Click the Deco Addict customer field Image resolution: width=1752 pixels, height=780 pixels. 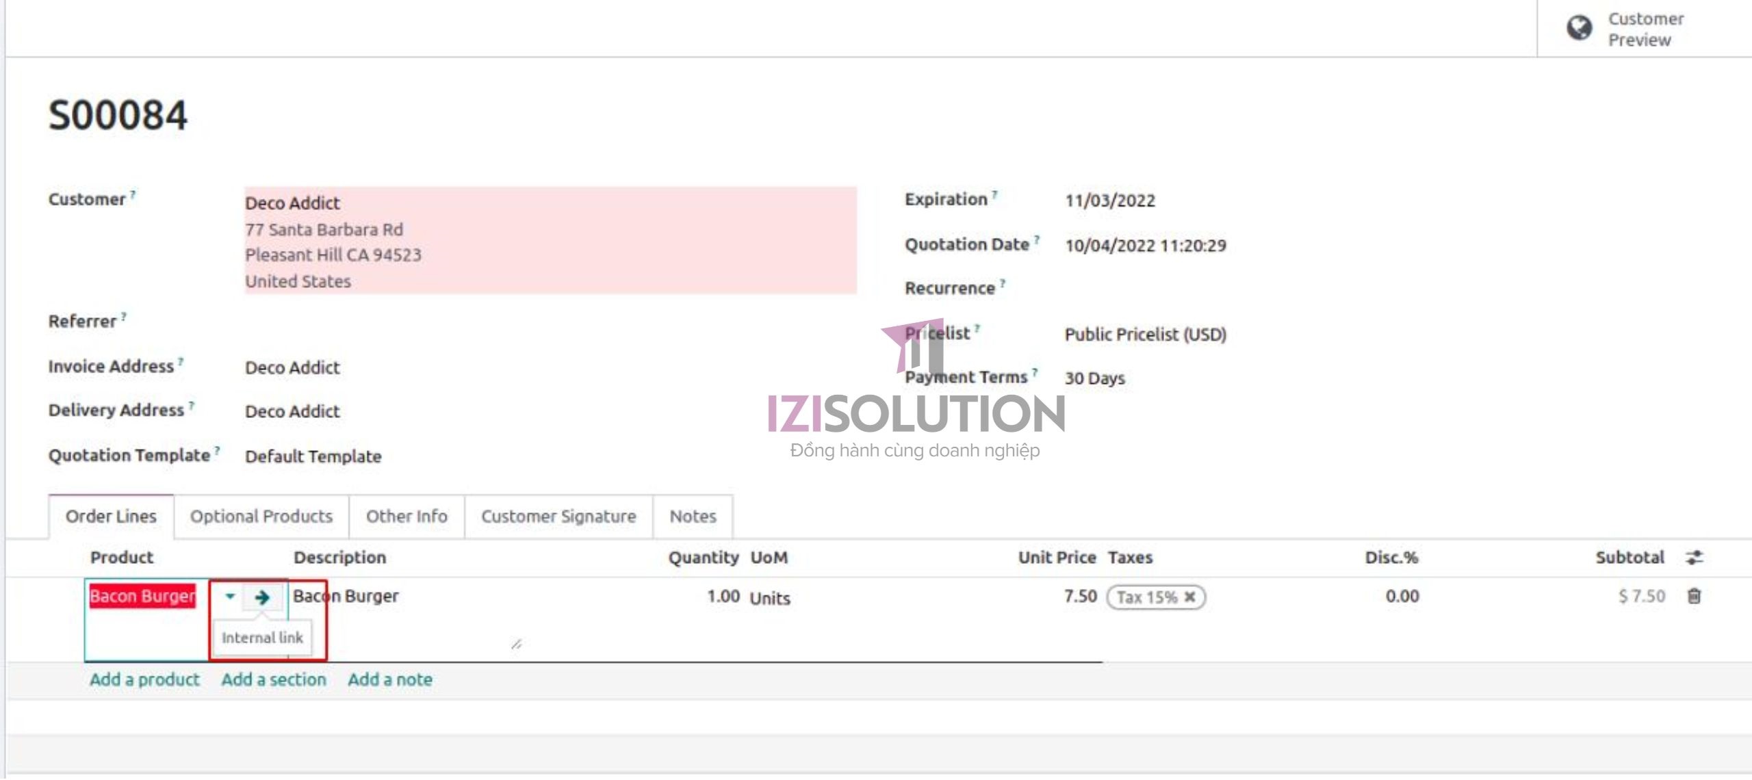click(x=293, y=203)
